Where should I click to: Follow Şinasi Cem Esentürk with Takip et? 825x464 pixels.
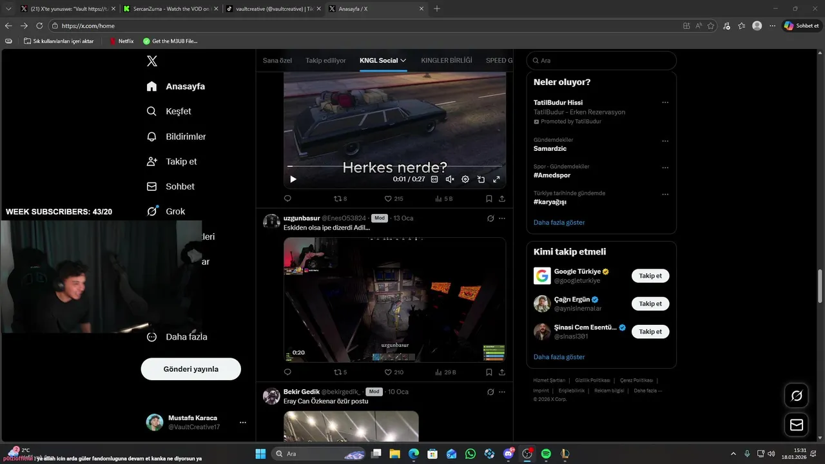click(x=650, y=331)
